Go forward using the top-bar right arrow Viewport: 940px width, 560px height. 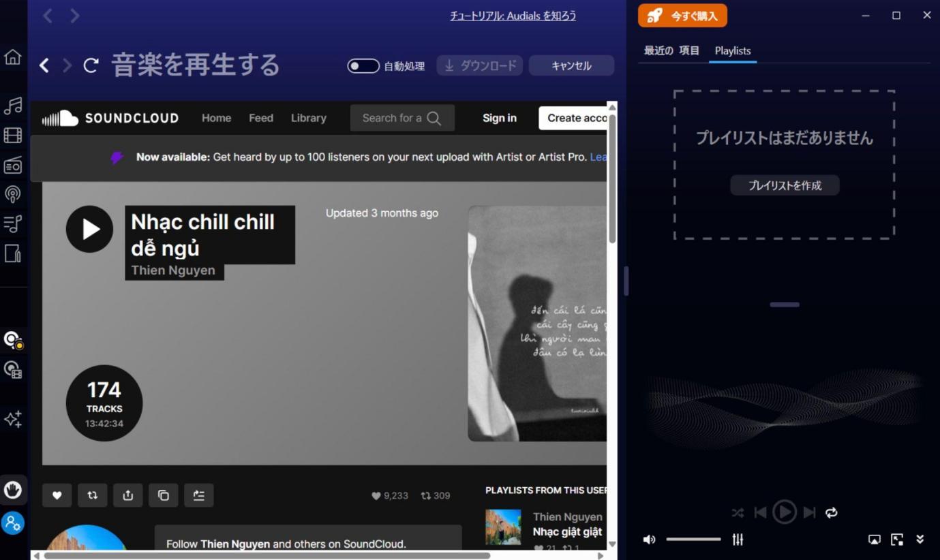coord(75,16)
